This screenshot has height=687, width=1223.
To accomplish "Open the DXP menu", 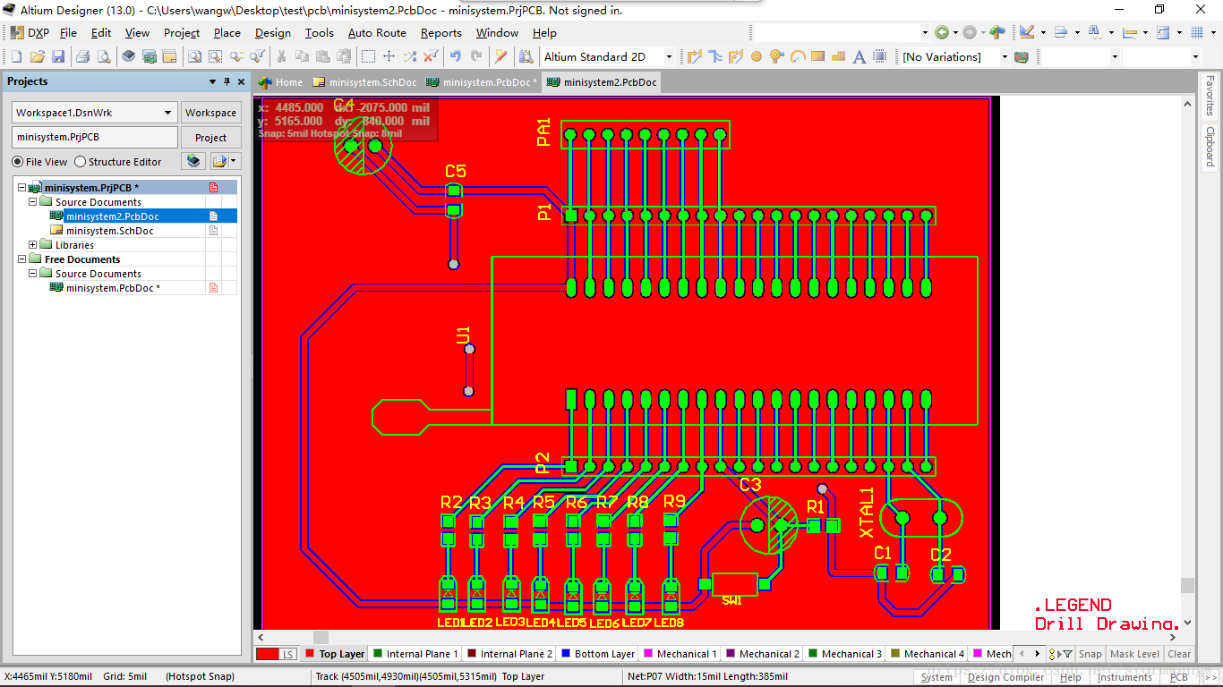I will coord(30,32).
